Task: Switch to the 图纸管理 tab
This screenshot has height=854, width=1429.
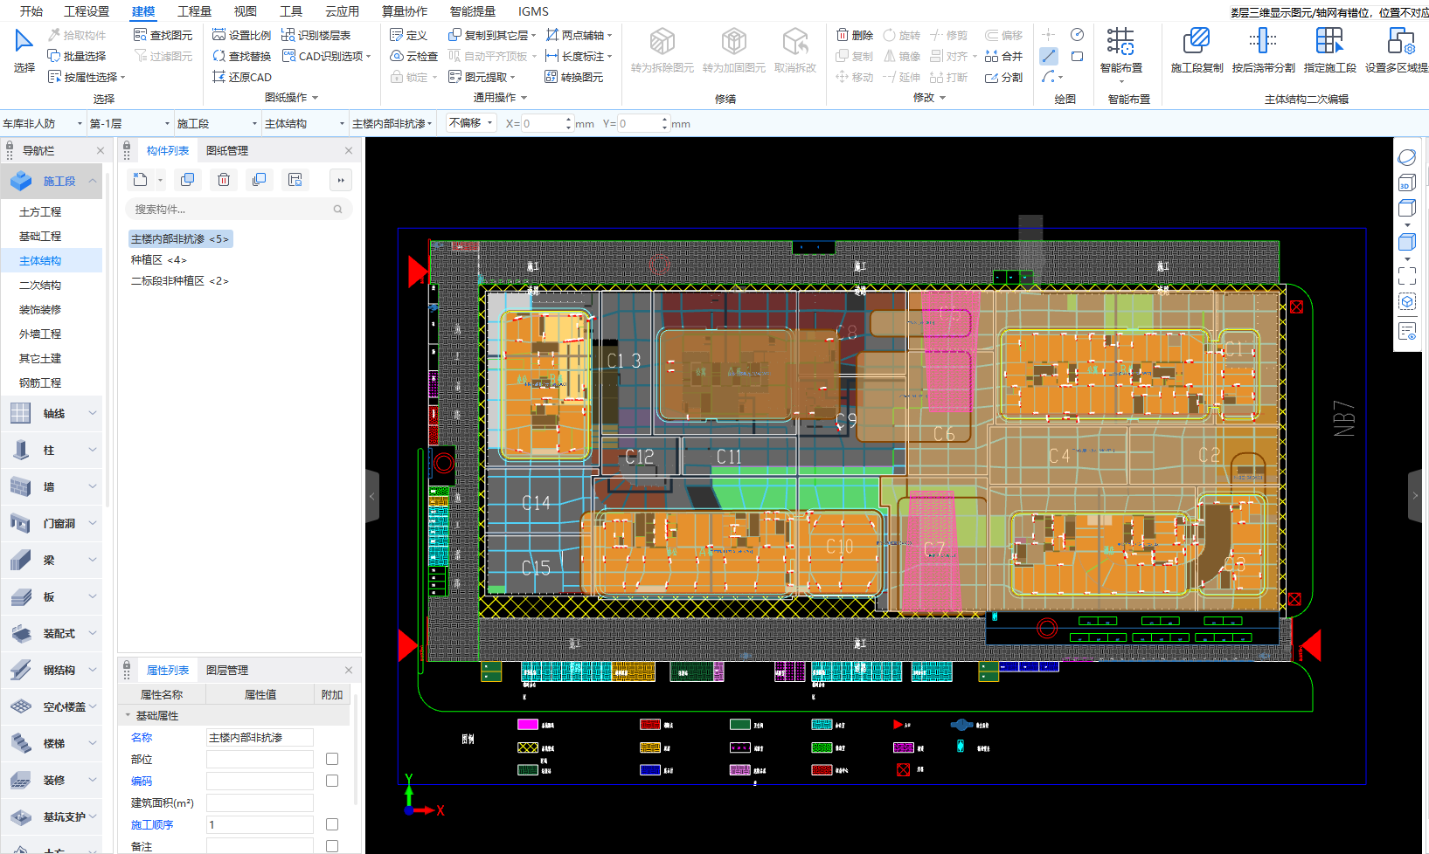Action: pos(227,151)
